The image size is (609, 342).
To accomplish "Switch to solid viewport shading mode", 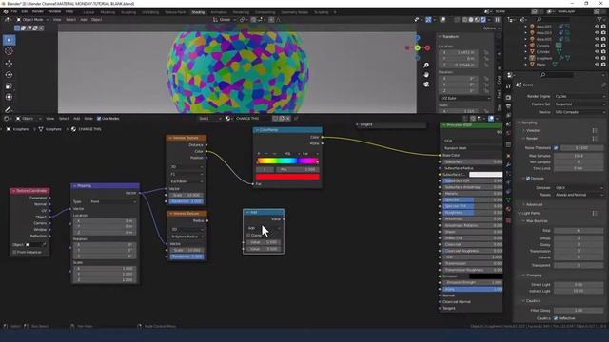I will coord(471,19).
